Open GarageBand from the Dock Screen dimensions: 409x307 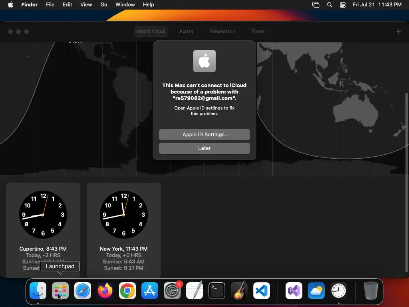(x=239, y=291)
